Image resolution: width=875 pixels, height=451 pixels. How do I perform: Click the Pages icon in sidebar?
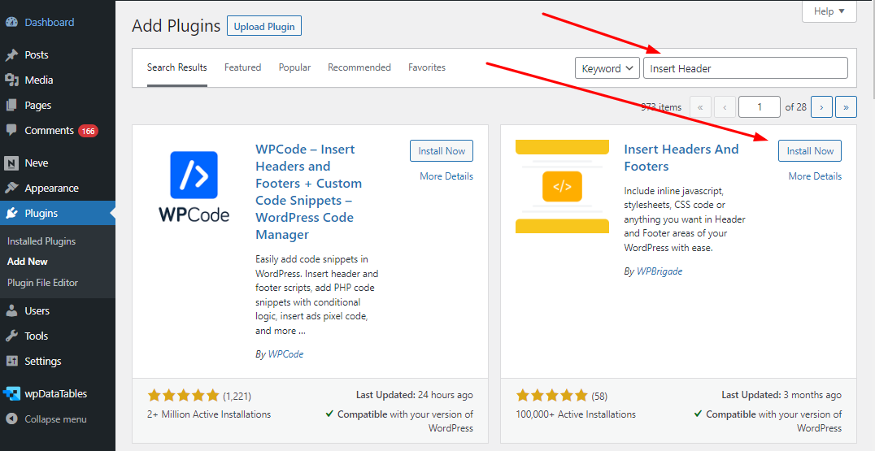[x=11, y=105]
